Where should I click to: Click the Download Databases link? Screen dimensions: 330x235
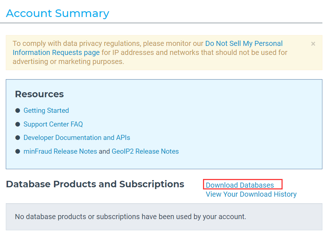[240, 185]
